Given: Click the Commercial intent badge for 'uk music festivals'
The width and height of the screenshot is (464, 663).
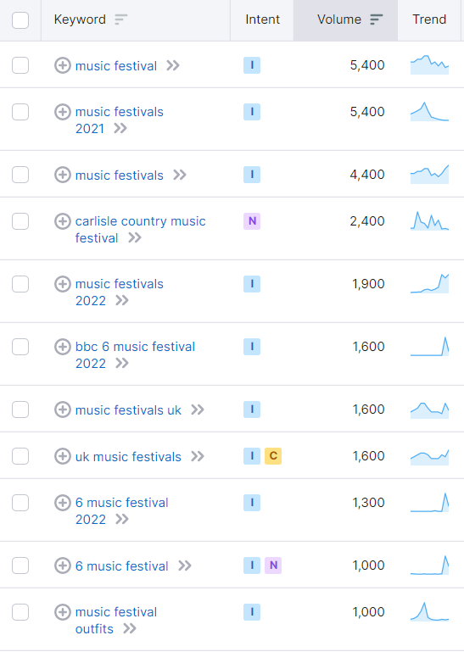Looking at the screenshot, I should tap(273, 456).
